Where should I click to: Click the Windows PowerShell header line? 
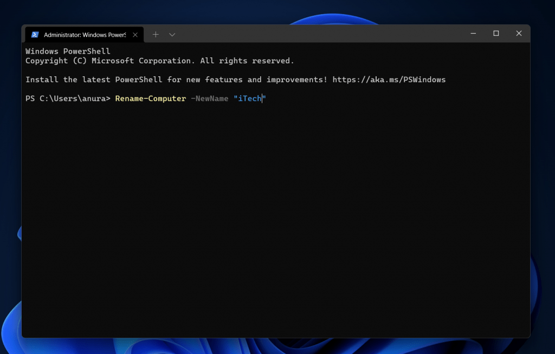click(x=67, y=51)
